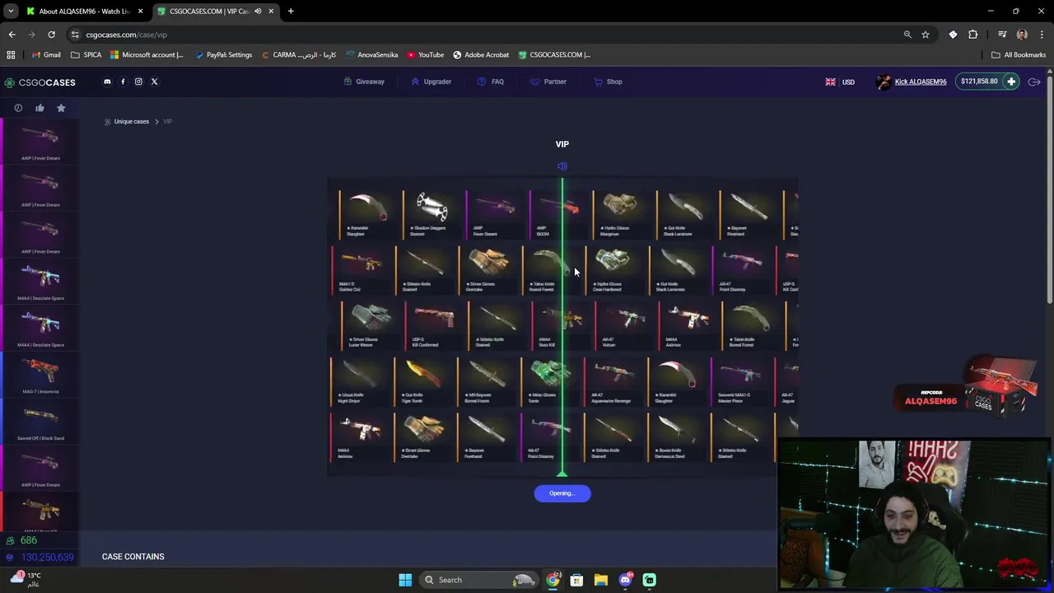Open the Chrome extensions puzzle menu
The image size is (1054, 593).
[973, 35]
